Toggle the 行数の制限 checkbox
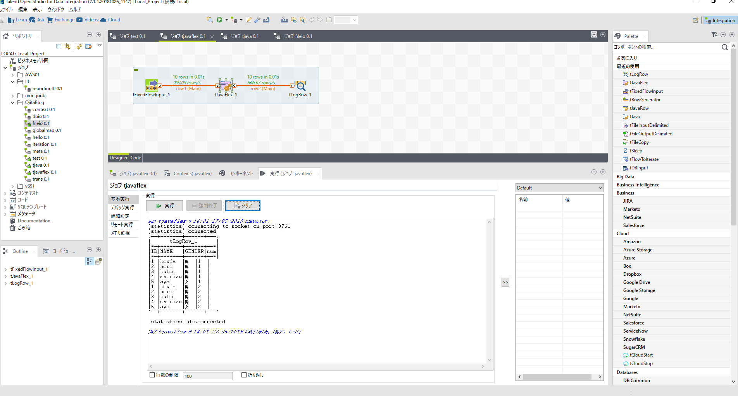The height and width of the screenshot is (396, 738). (x=152, y=375)
